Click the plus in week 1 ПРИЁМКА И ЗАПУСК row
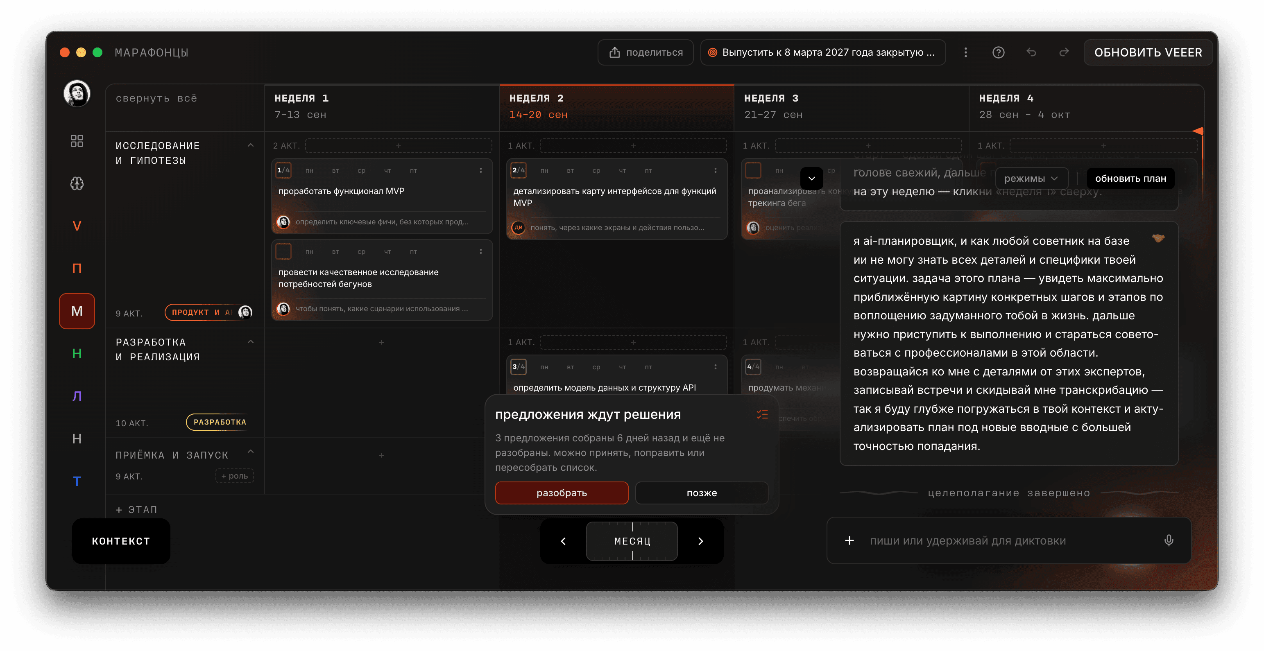 point(381,455)
